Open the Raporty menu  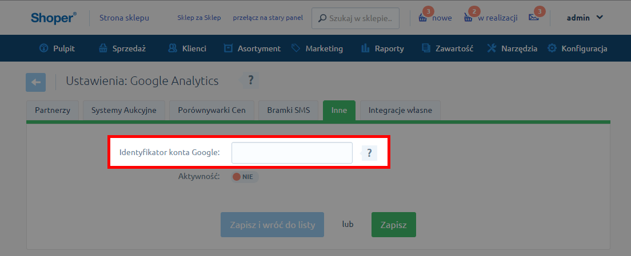pos(382,48)
